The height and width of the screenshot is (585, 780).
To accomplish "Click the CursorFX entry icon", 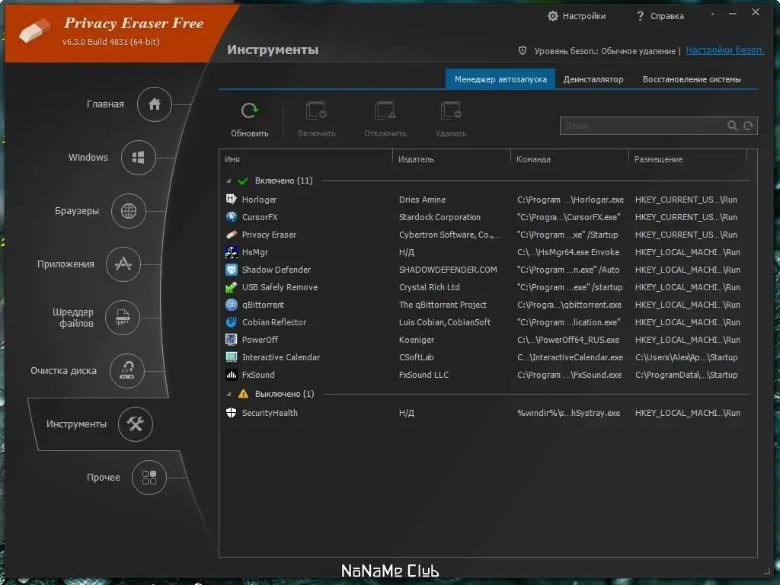I will [232, 217].
